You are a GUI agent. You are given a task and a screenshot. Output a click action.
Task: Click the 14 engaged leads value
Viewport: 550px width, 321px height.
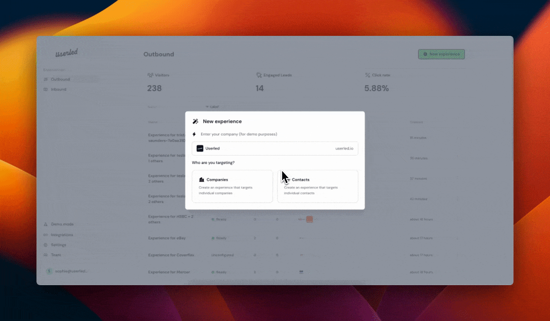tap(260, 88)
